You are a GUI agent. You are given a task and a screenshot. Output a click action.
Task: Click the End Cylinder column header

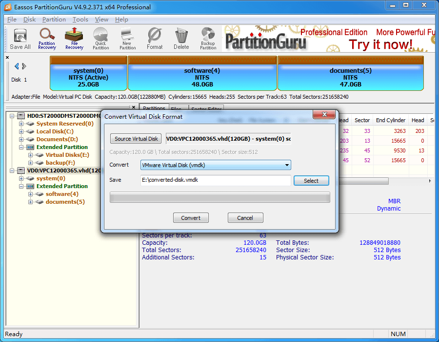point(391,120)
